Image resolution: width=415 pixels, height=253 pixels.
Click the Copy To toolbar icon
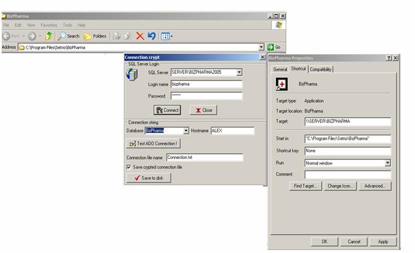pyautogui.click(x=128, y=36)
